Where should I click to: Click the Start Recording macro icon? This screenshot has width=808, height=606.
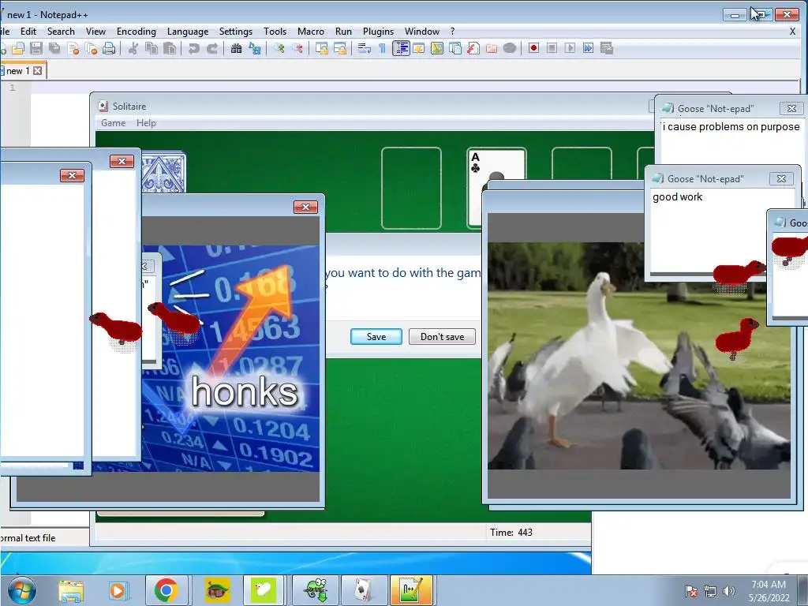(x=534, y=48)
